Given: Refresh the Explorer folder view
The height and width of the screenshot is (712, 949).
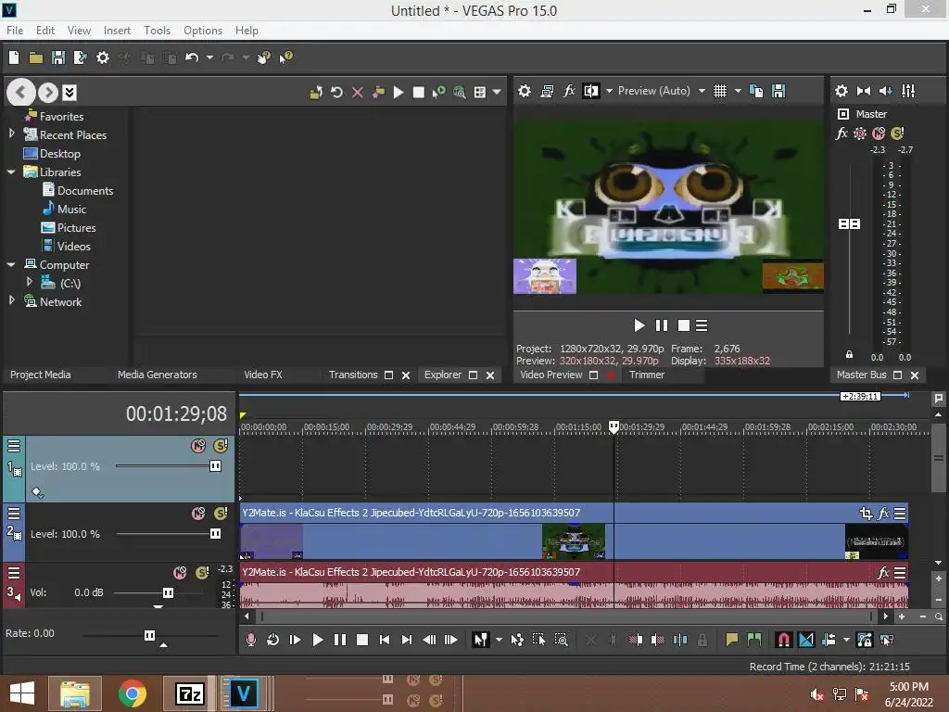Looking at the screenshot, I should pyautogui.click(x=336, y=92).
